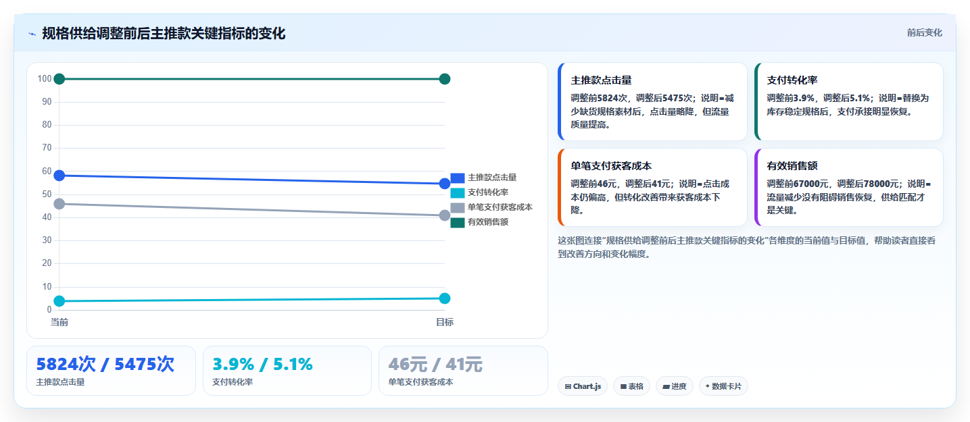Viewport: 970px width, 422px height.
Task: Select the 数据卡片 tag
Action: 723,386
